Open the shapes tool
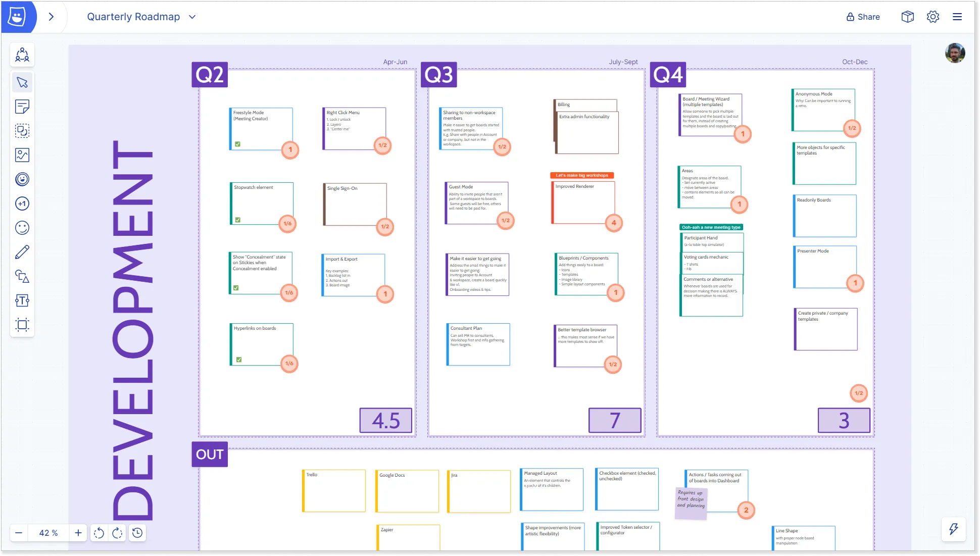Screen dimensions: 980x556 [x=22, y=276]
